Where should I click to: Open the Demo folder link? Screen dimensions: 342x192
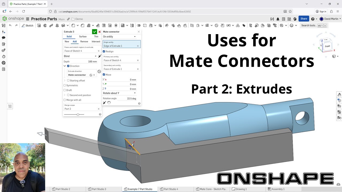(x=77, y=19)
